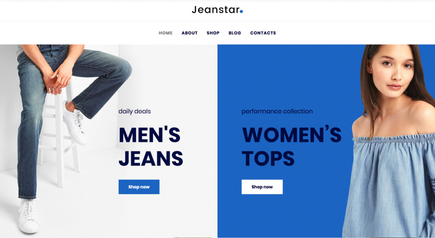Go to the HOME menu item
This screenshot has width=435, height=238.
(166, 33)
